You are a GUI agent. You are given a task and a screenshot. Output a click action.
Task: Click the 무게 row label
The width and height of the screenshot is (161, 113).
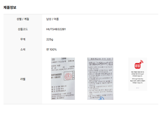(x=23, y=39)
